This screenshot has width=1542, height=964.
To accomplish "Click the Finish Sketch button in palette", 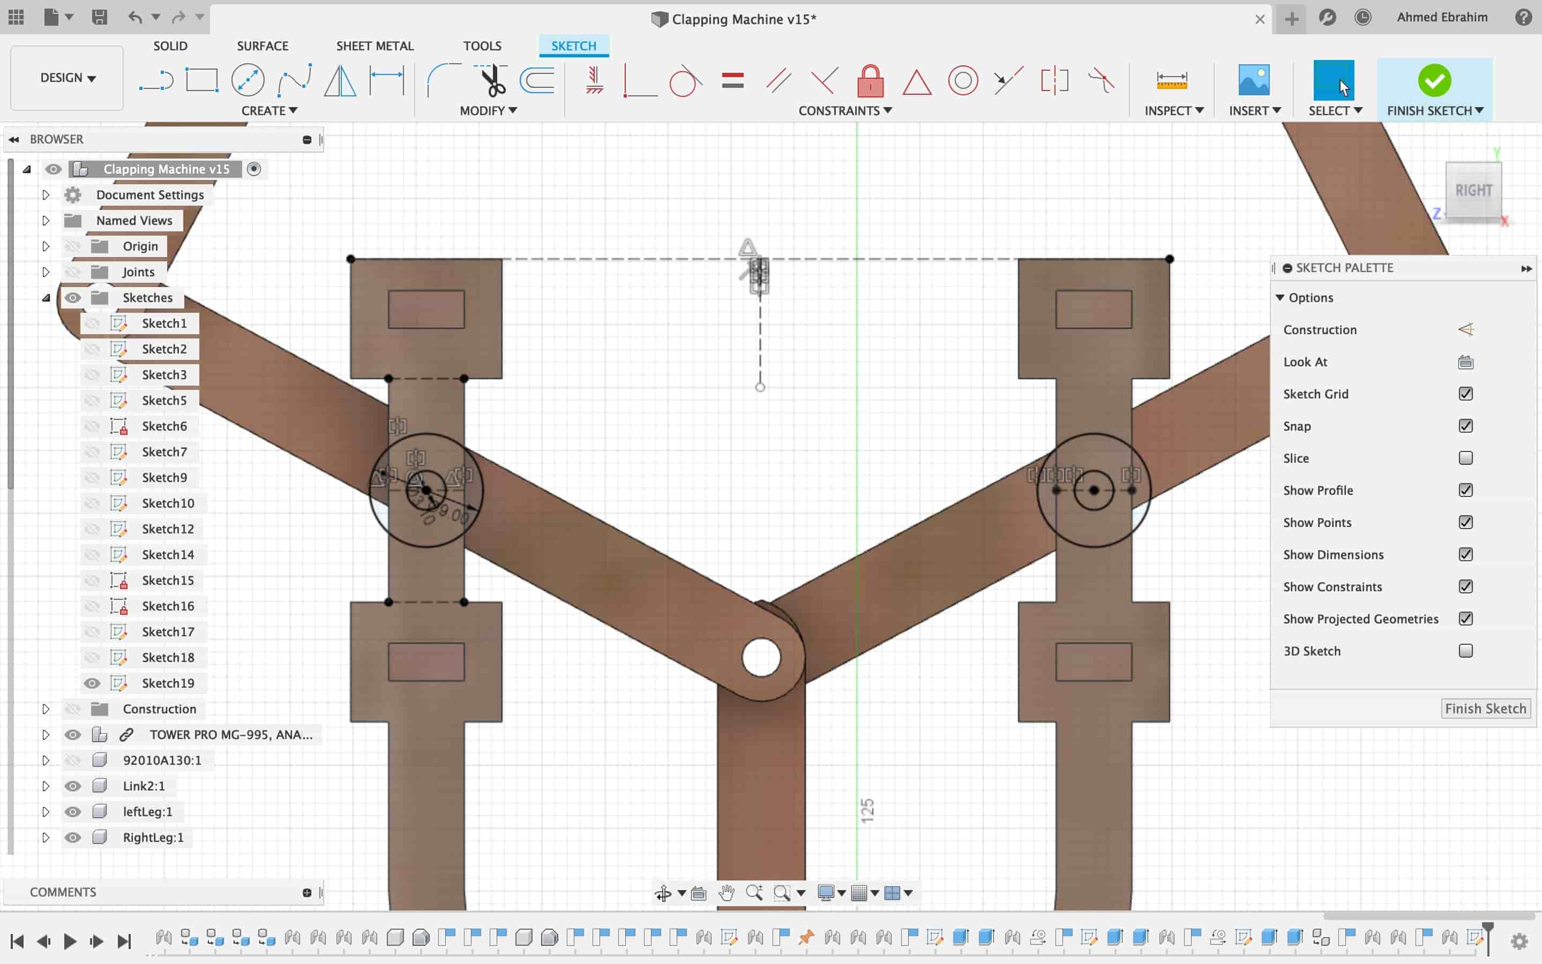I will click(x=1485, y=709).
